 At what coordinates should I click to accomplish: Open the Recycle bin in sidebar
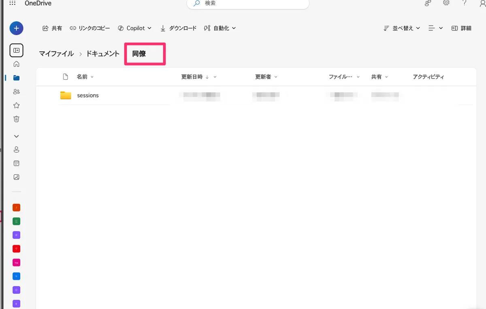coord(17,119)
